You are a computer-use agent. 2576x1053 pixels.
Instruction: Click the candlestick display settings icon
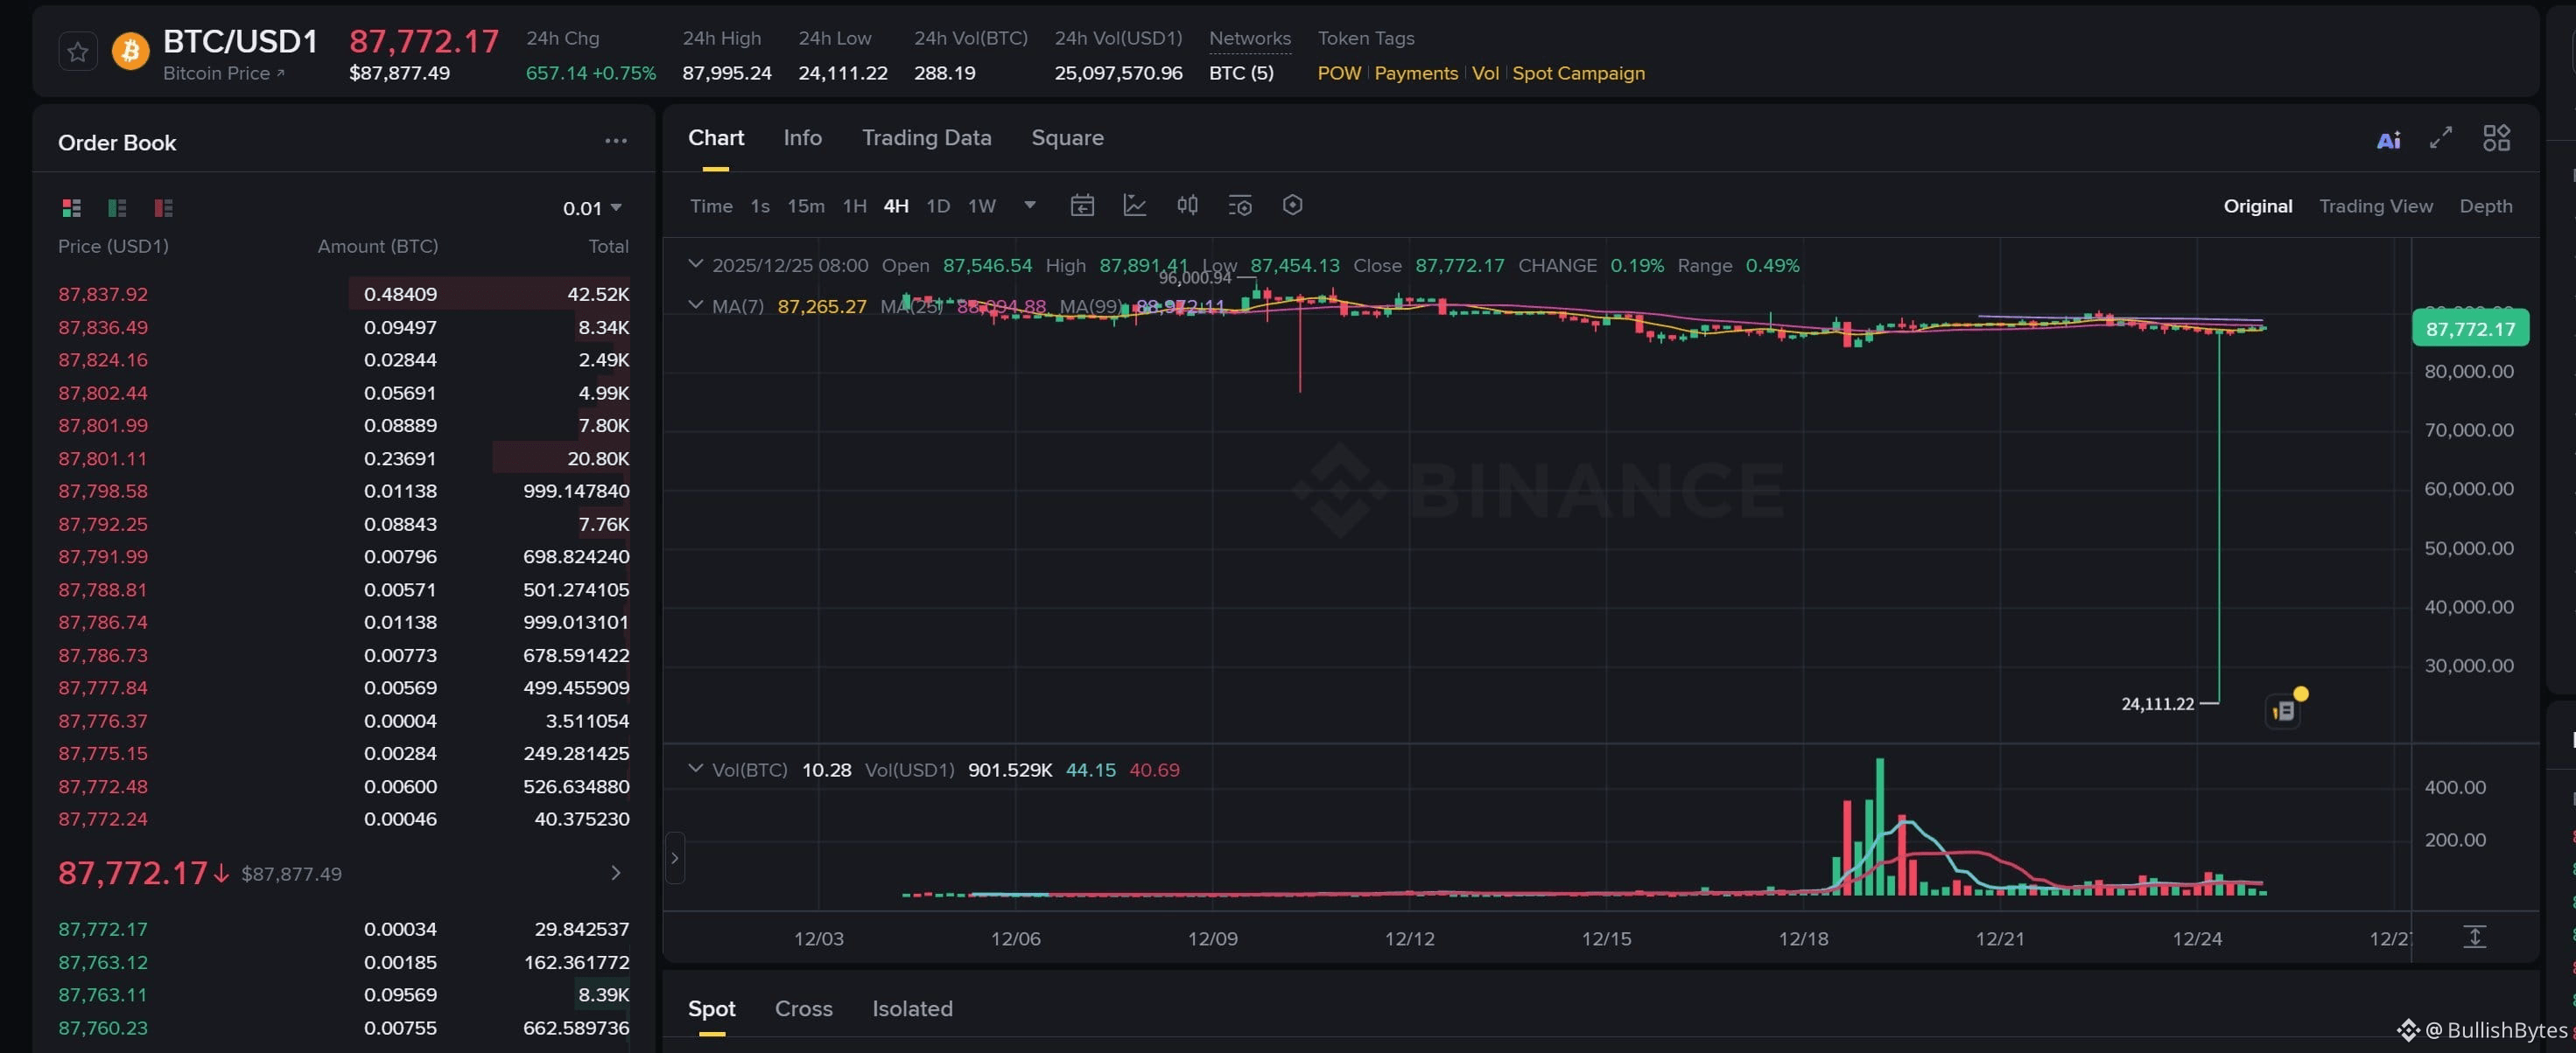coord(1188,205)
